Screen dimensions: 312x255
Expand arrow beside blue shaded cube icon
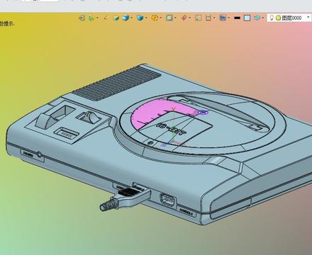click(x=132, y=18)
